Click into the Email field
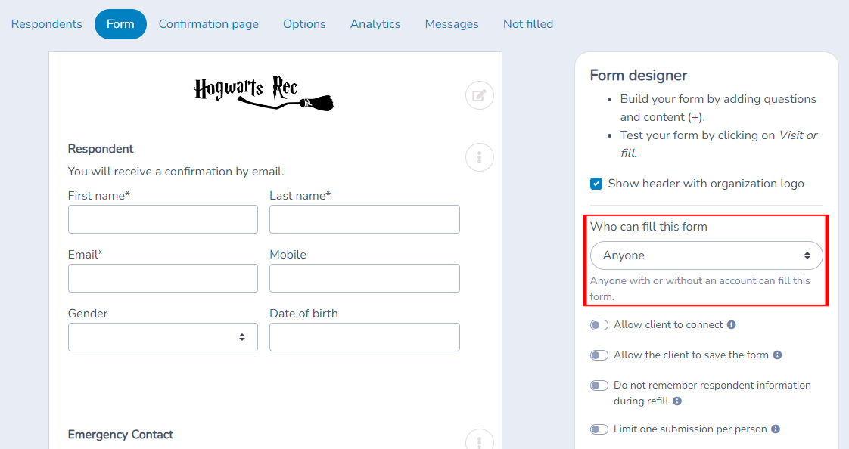This screenshot has height=449, width=849. tap(163, 278)
